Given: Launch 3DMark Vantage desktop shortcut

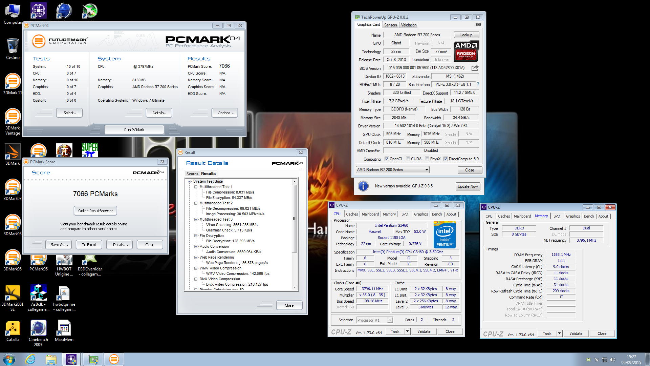Looking at the screenshot, I should 13,122.
